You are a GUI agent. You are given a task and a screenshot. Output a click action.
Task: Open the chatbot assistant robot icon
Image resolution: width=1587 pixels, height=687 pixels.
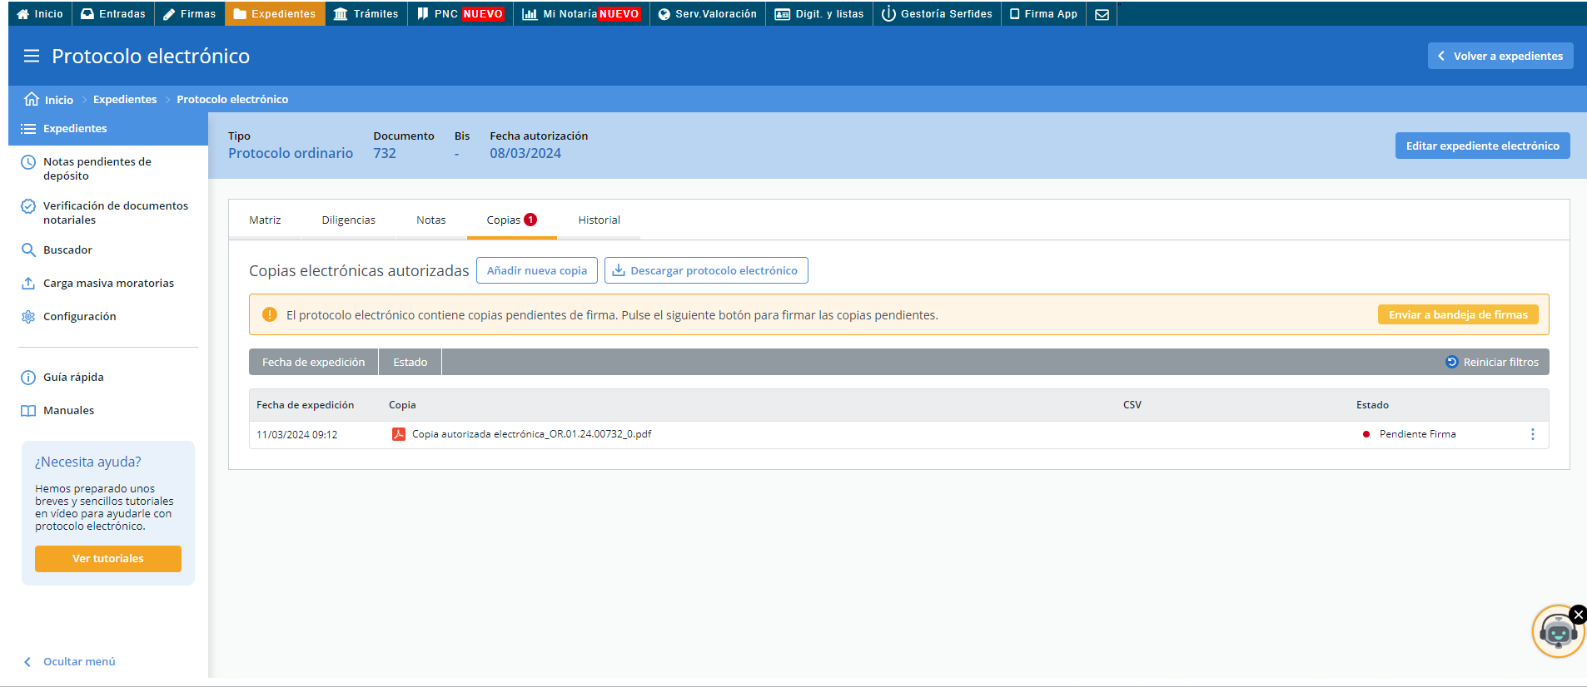(1556, 633)
